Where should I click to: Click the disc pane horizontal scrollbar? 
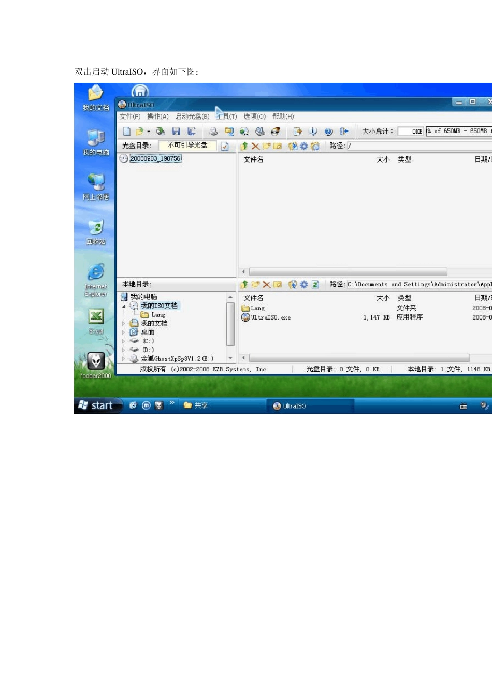point(348,272)
